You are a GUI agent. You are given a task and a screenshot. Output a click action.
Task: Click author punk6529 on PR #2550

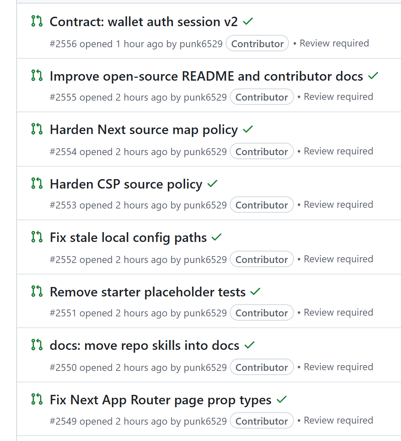click(205, 367)
